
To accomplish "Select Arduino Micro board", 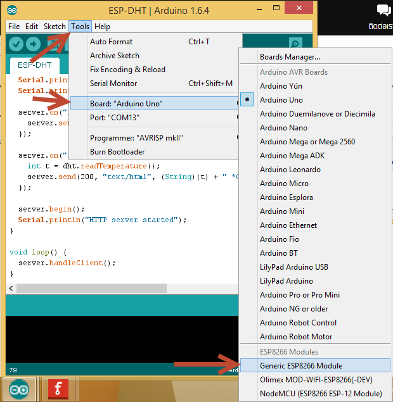I will pyautogui.click(x=315, y=184).
